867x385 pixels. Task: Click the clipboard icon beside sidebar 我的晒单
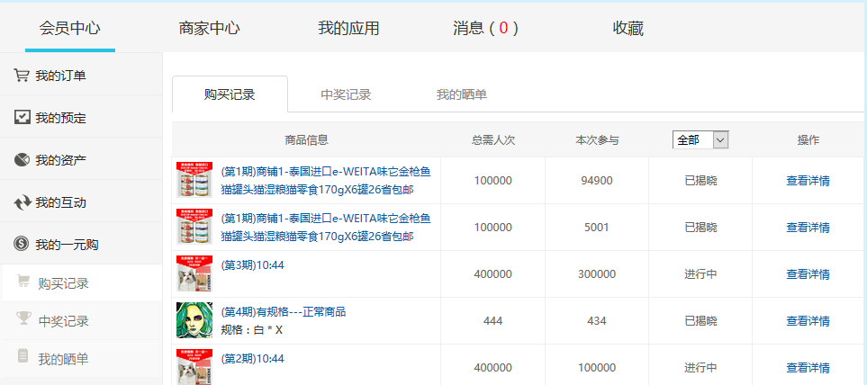[x=23, y=358]
